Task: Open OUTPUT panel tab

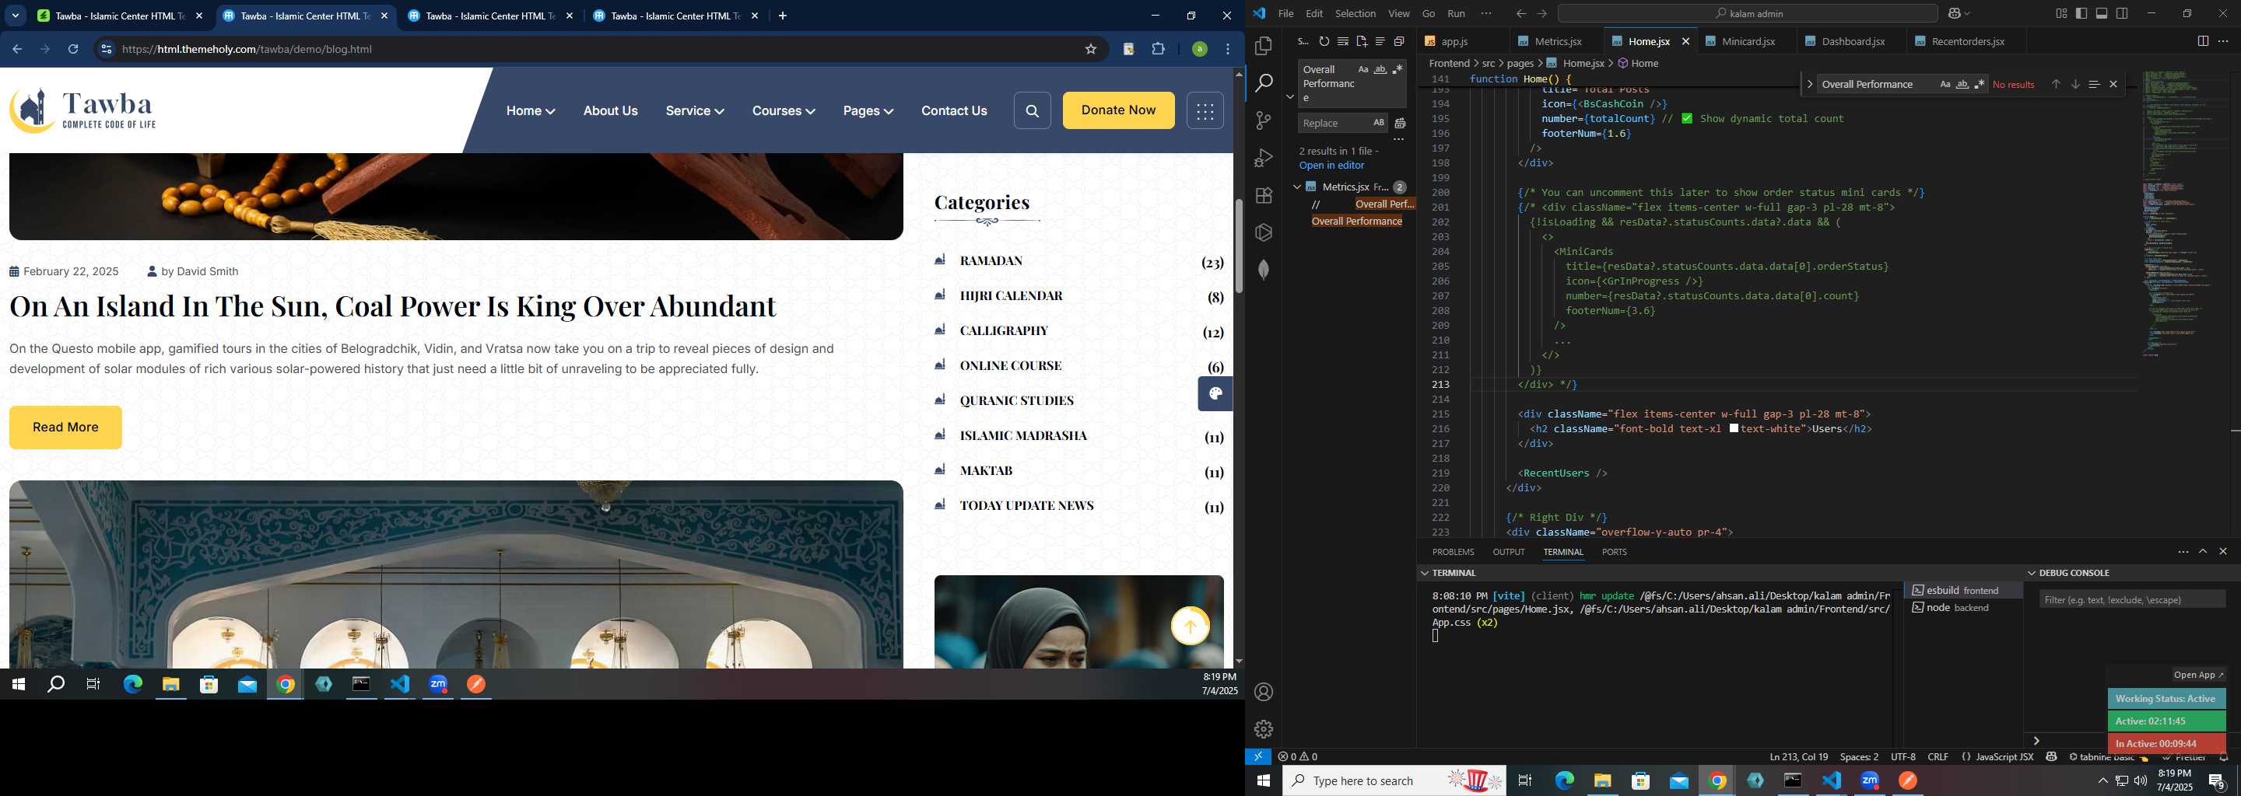Action: (x=1509, y=553)
